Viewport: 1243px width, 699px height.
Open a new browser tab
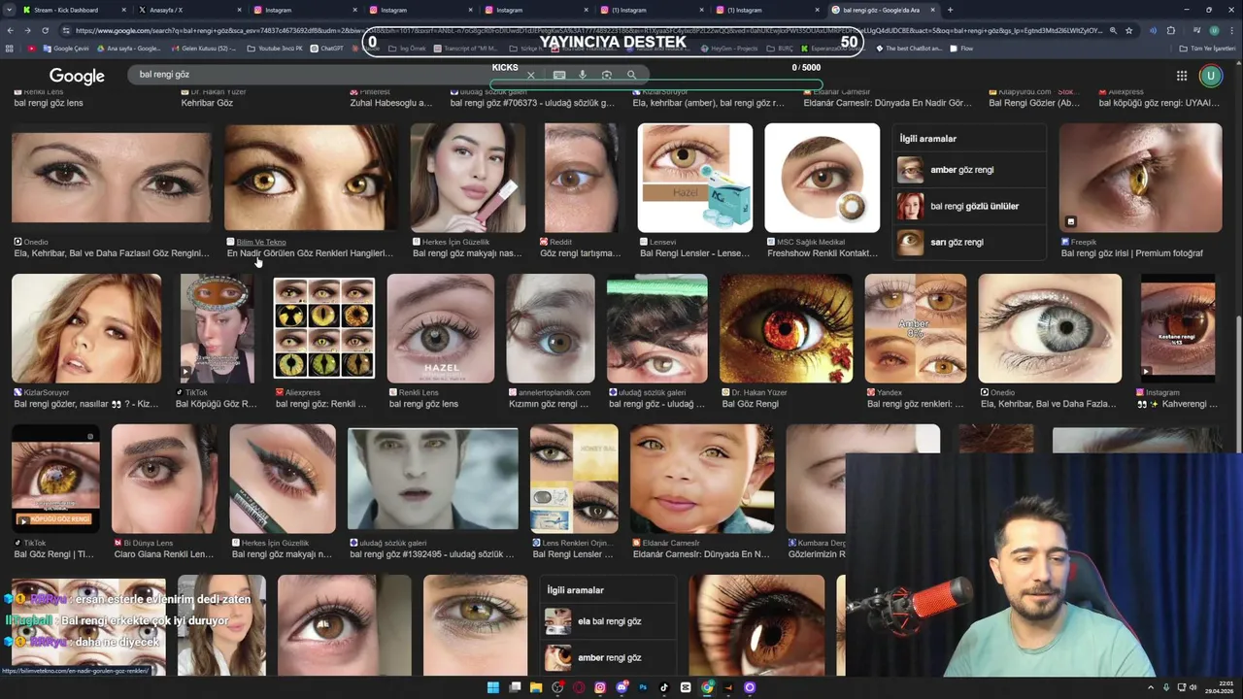950,10
